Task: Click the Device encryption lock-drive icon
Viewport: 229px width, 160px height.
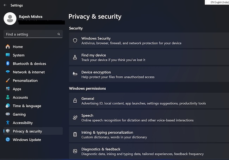Action: point(75,74)
